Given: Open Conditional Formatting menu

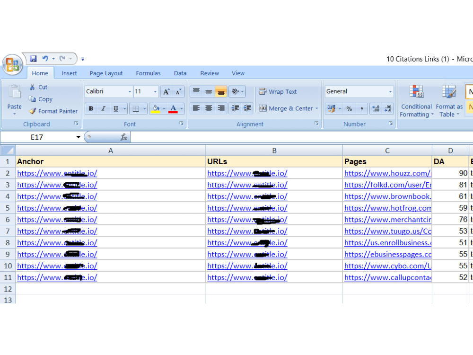Looking at the screenshot, I should [x=417, y=101].
